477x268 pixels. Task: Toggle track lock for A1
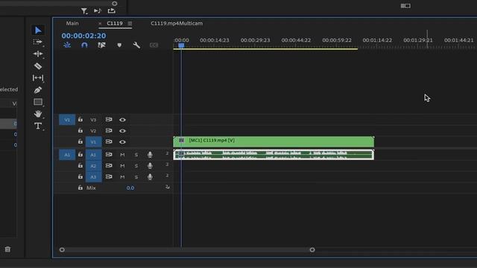(x=80, y=154)
